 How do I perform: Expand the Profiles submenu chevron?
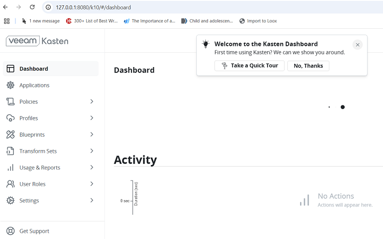click(91, 118)
